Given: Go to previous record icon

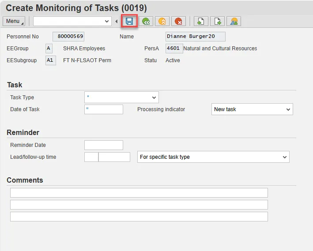Looking at the screenshot, I should click(x=201, y=21).
